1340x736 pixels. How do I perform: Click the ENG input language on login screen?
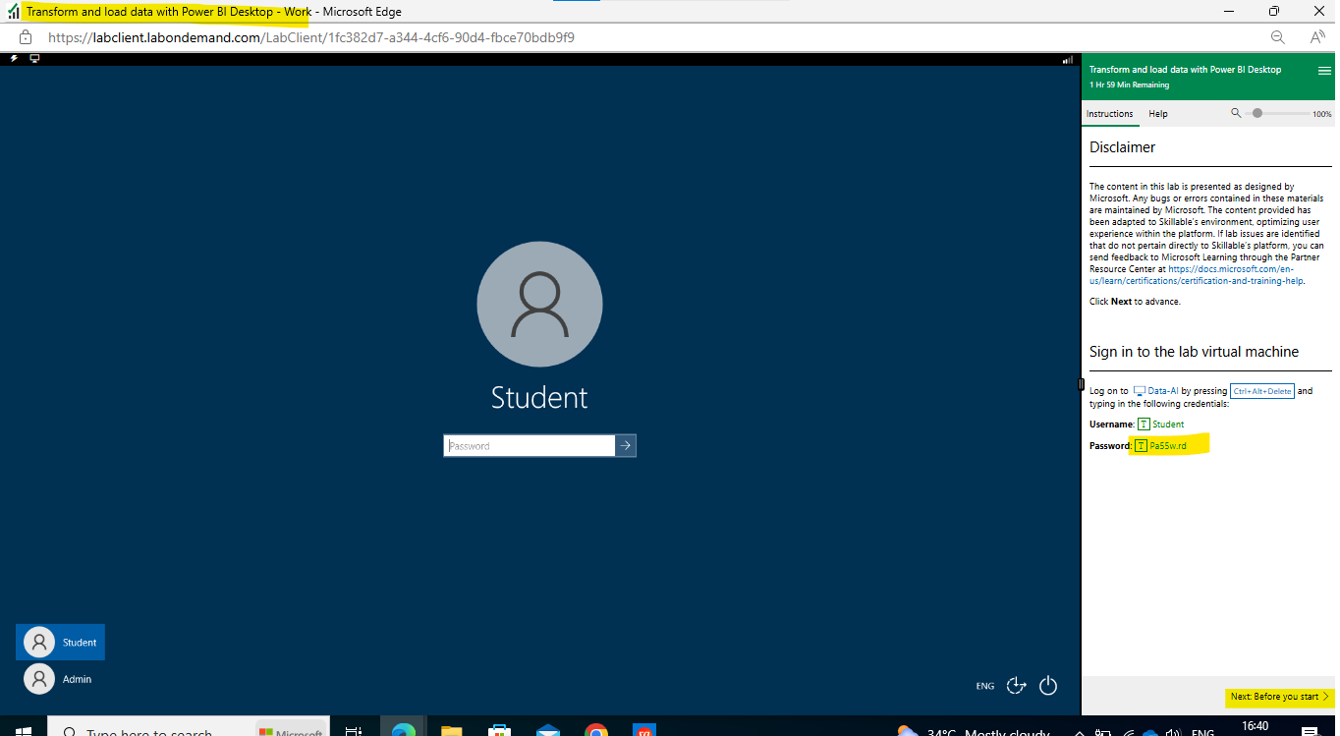(985, 686)
